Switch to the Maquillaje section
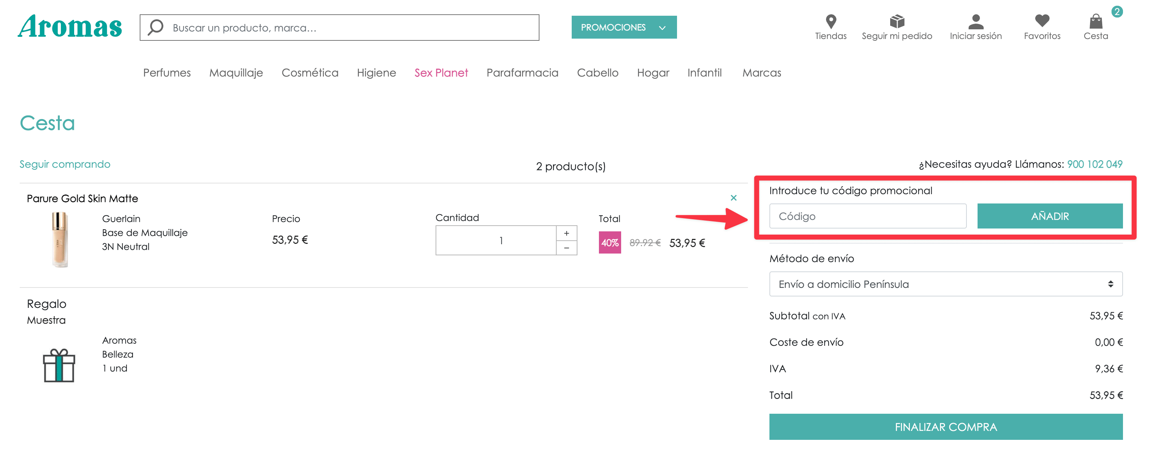This screenshot has width=1152, height=452. pyautogui.click(x=236, y=72)
